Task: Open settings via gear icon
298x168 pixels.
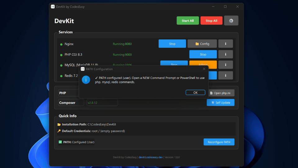Action: coord(231,21)
